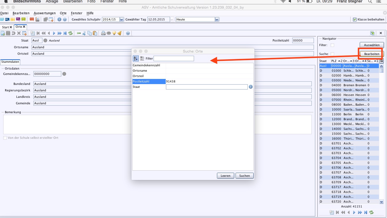Click info icon next to Staat field
Viewport: 387px width, 218px height.
pos(251,87)
